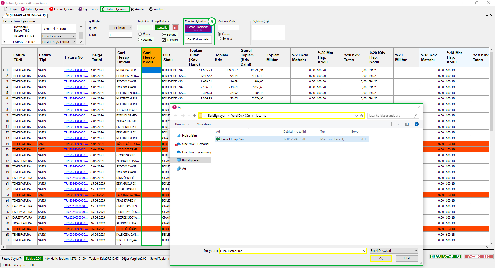
Task: Choose Sonuna under Açıklama(Satır)
Action: [219, 39]
